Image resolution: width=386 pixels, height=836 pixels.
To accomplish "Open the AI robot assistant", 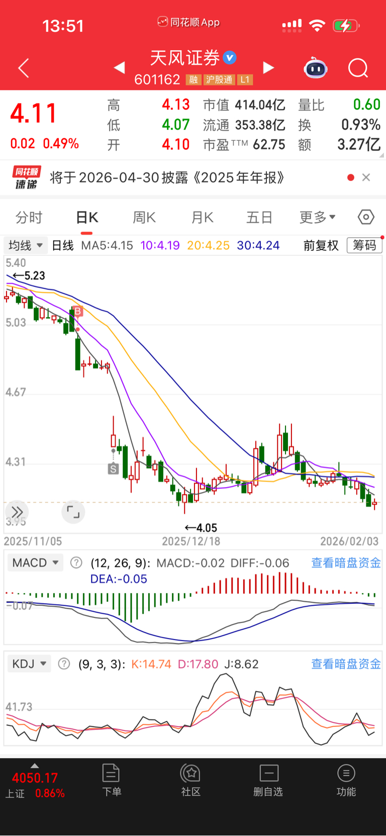I will point(316,68).
